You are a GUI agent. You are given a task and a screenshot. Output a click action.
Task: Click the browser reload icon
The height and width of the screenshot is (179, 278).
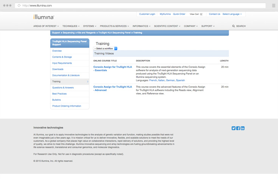click(x=19, y=6)
